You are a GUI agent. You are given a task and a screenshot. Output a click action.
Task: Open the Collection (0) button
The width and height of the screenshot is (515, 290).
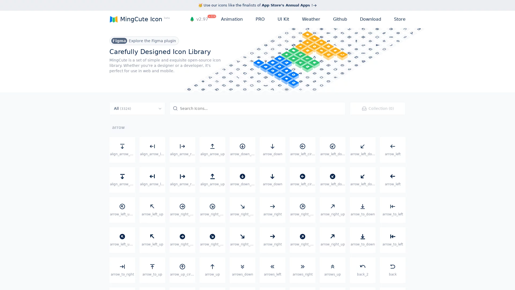377,108
